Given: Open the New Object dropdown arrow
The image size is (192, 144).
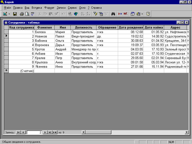Looking at the screenshot, I should point(142,14).
